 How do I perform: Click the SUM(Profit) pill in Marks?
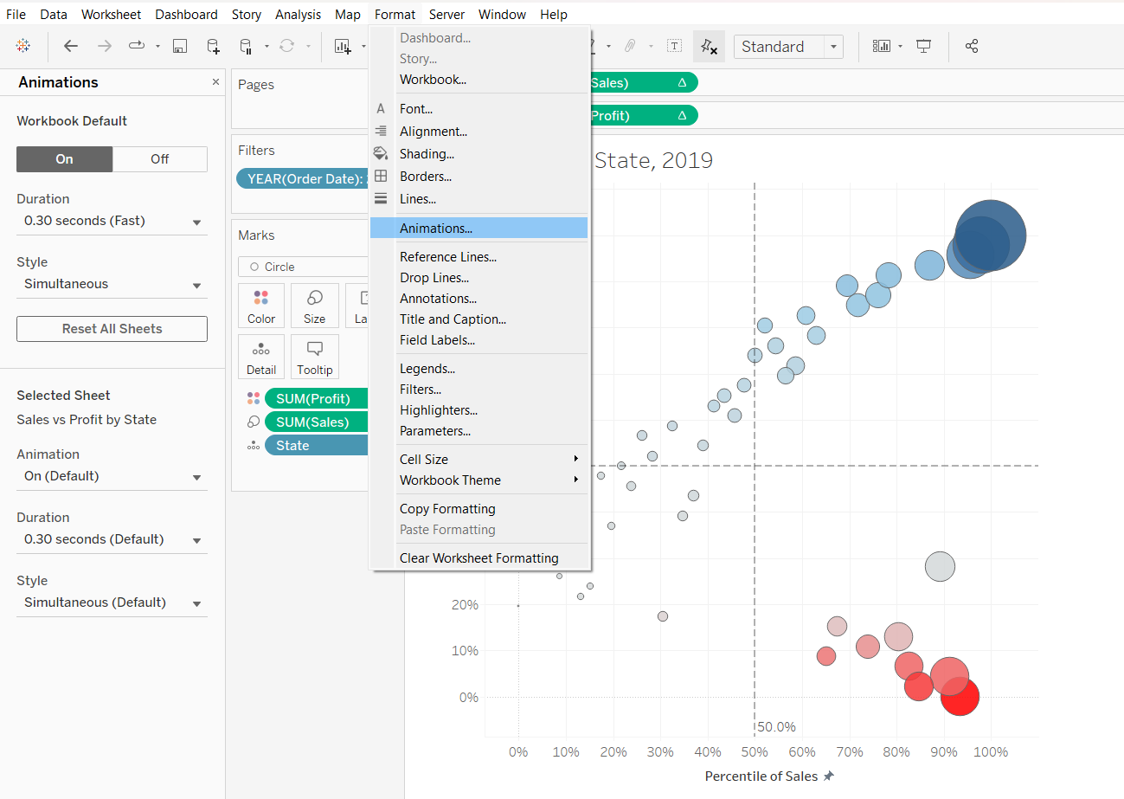[315, 399]
